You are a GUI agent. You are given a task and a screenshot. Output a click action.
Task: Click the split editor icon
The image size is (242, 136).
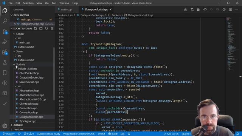pyautogui.click(x=230, y=9)
